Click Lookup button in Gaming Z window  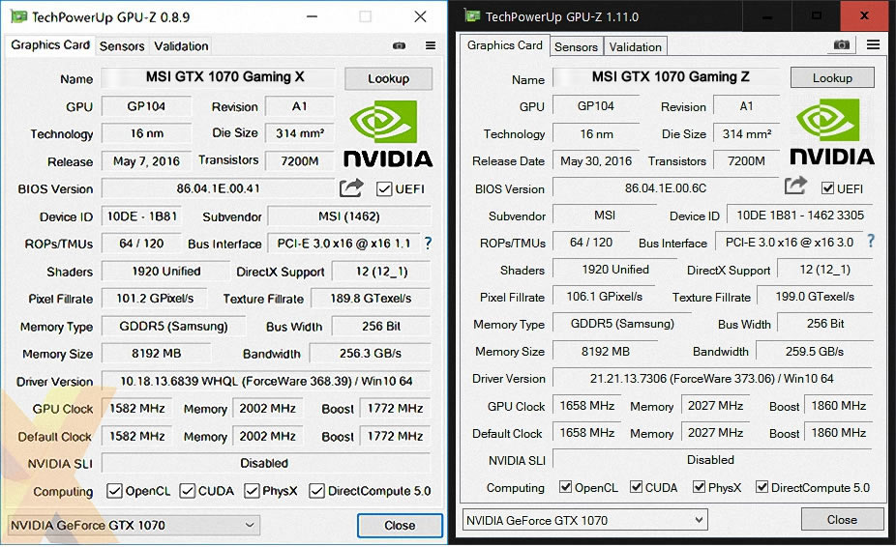pyautogui.click(x=832, y=77)
